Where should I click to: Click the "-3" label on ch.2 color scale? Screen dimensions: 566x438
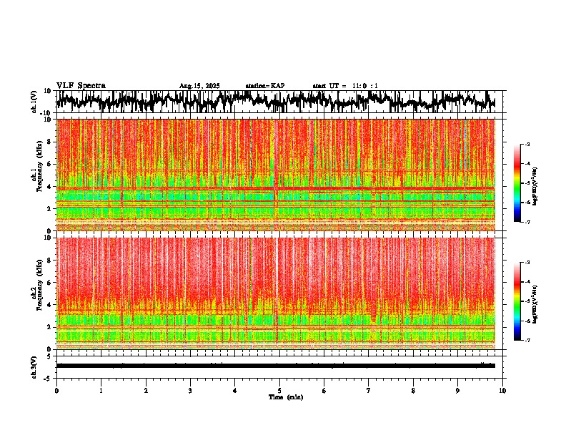coord(527,263)
